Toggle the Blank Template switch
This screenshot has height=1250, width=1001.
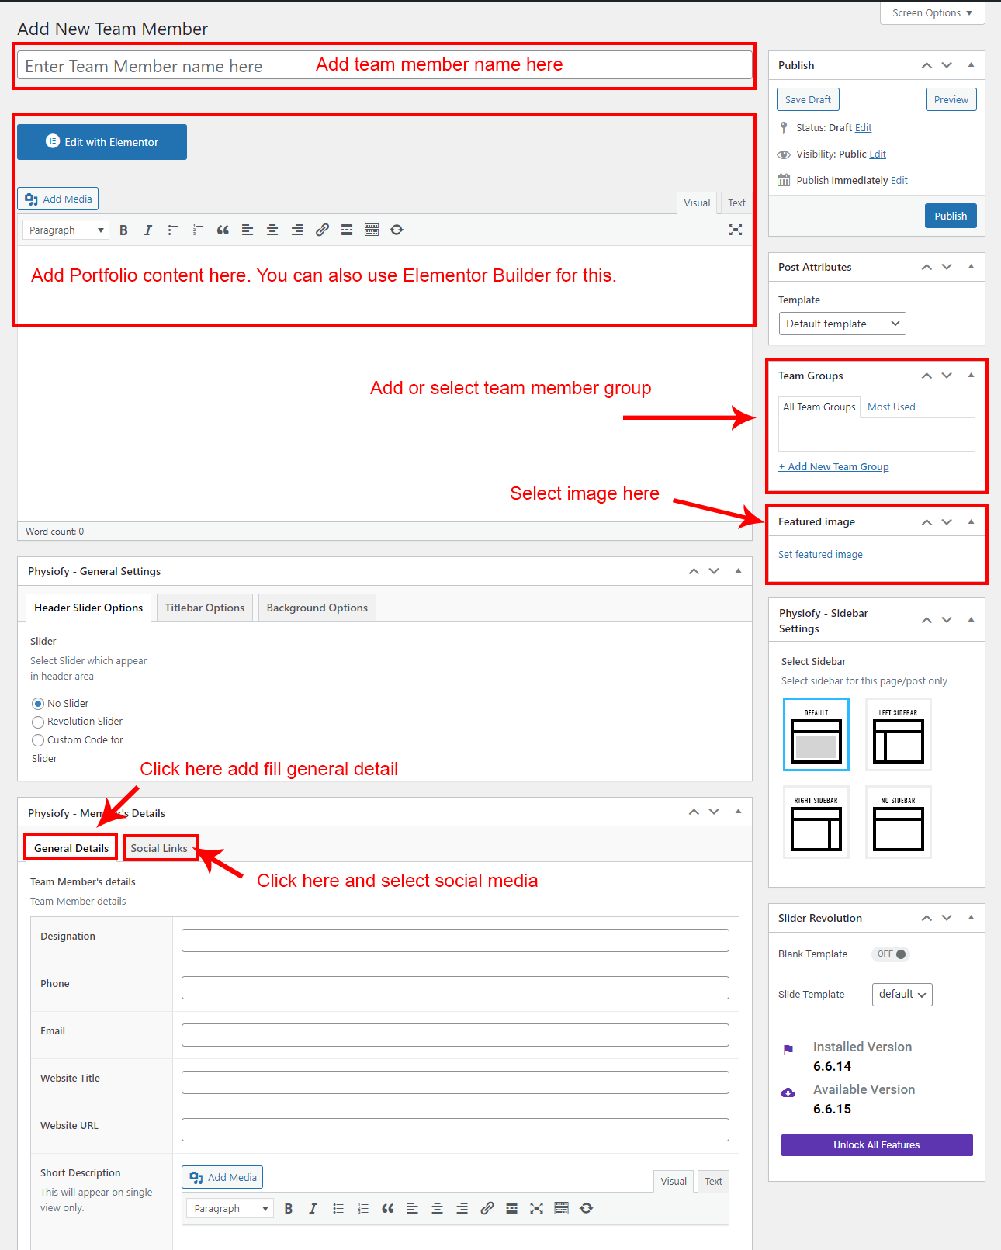coord(891,954)
